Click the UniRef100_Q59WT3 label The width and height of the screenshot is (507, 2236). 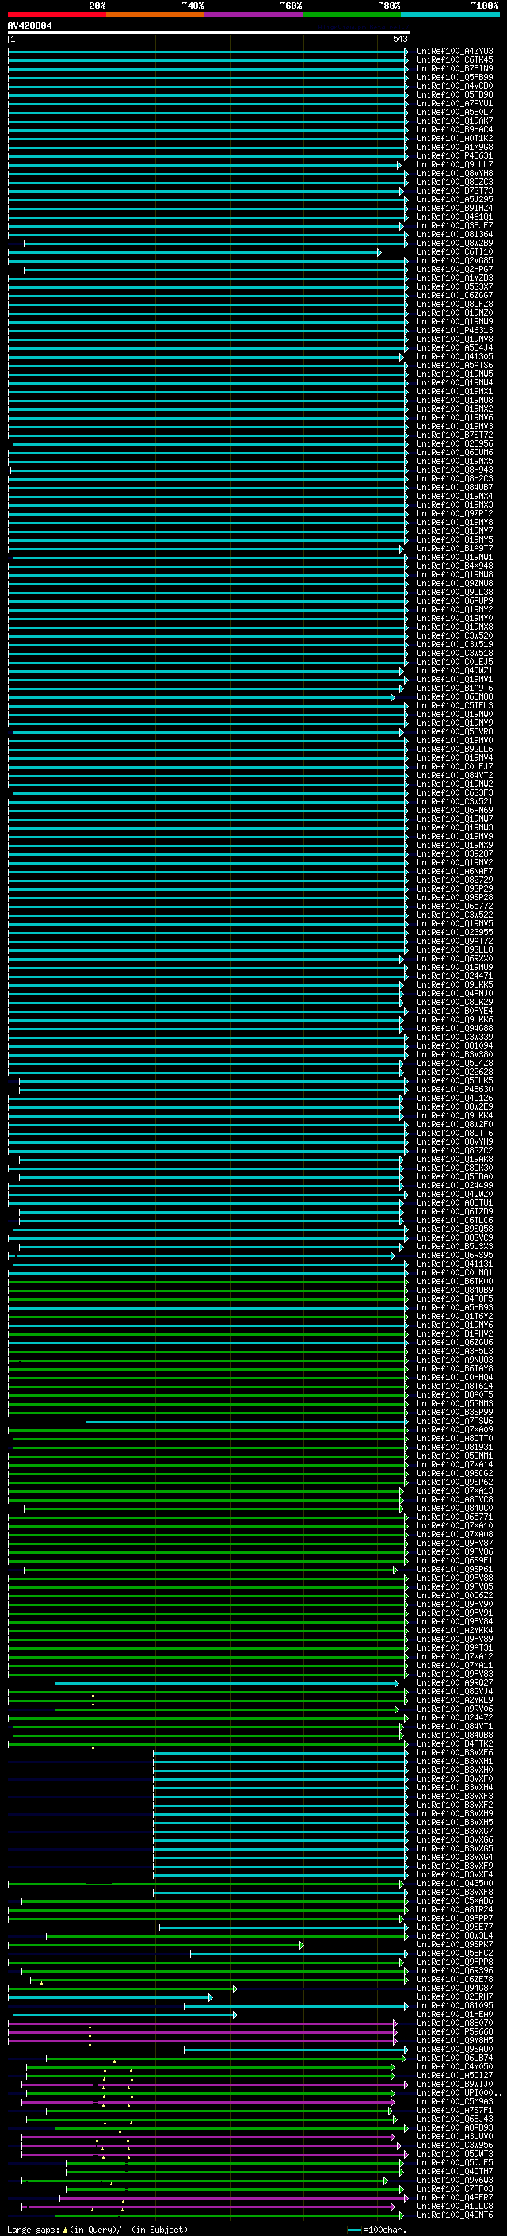click(455, 2154)
